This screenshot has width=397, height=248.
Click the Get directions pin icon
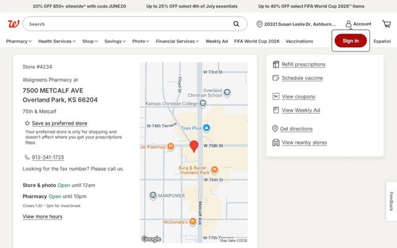[x=275, y=128]
